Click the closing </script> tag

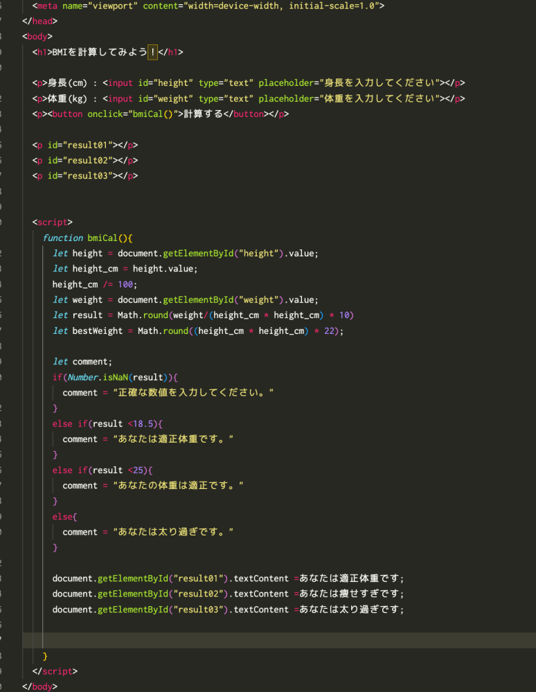tap(55, 672)
